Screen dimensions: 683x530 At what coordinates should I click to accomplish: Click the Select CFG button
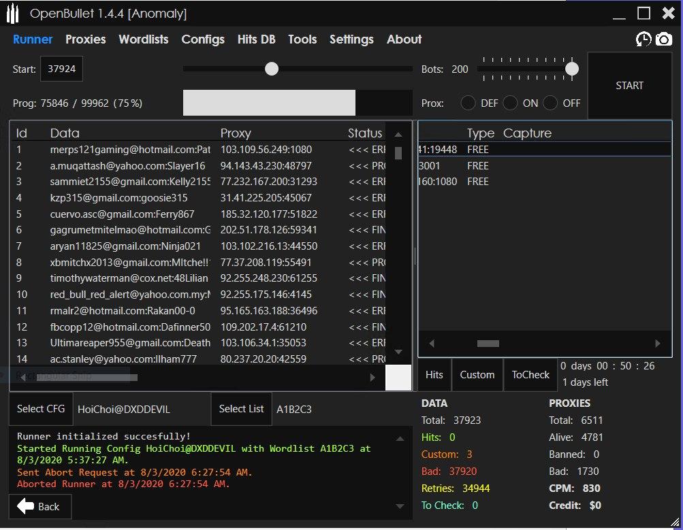click(41, 409)
